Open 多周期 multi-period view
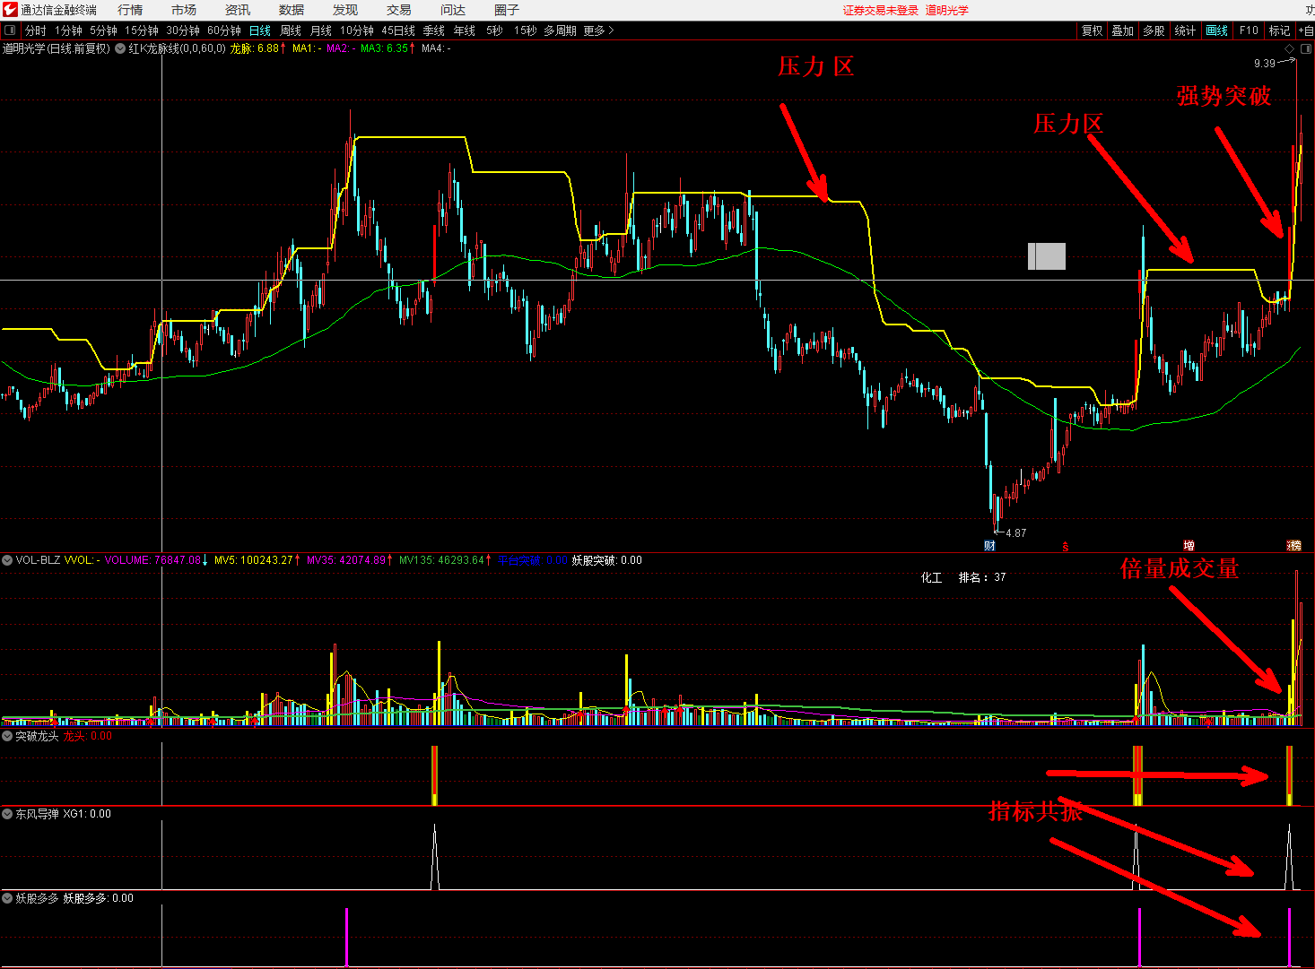 (561, 30)
